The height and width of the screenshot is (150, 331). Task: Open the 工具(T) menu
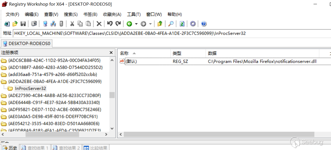(134, 15)
